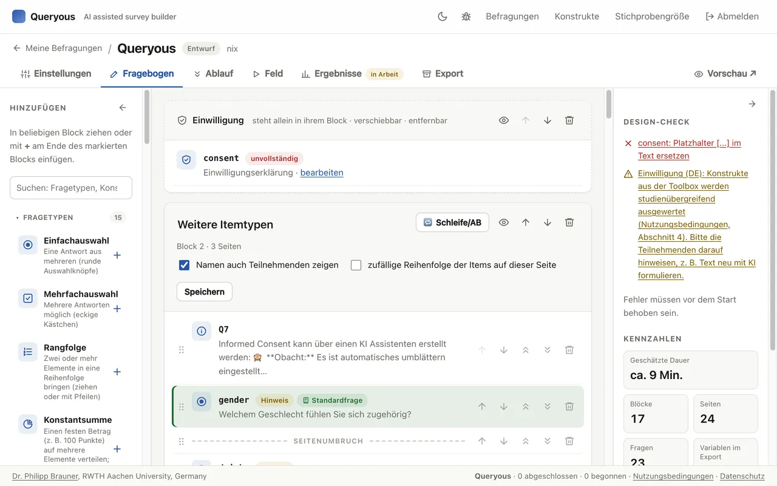
Task: Open Konstrukte in top navigation
Action: (577, 16)
